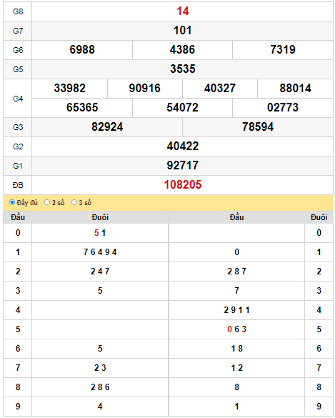The width and height of the screenshot is (335, 418).
Task: Click the right-side "Đuôi" column header
Action: [x=319, y=217]
